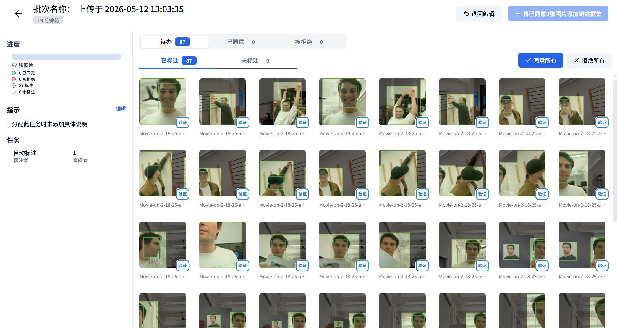Click the filename under first-row first thumbnail
The width and height of the screenshot is (617, 328).
[163, 133]
